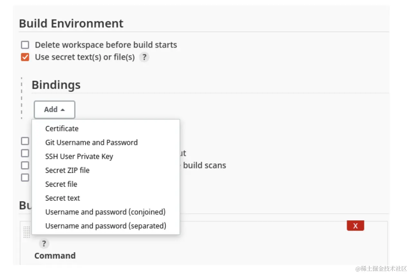Click help icon above Command label
The height and width of the screenshot is (274, 409).
tap(44, 243)
